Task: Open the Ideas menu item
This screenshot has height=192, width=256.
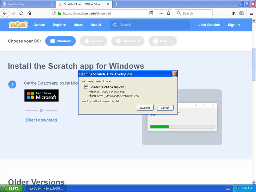Action: click(x=78, y=25)
